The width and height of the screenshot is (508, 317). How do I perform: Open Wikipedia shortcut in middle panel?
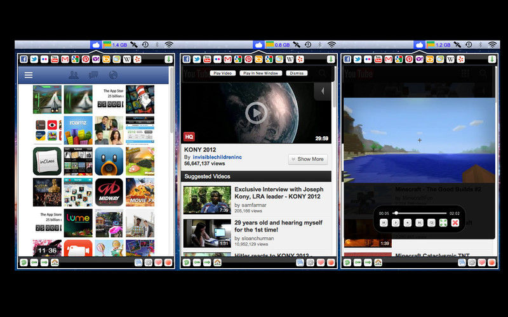coord(290,59)
